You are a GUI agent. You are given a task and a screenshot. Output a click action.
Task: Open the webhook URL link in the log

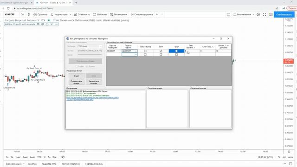coord(92,99)
